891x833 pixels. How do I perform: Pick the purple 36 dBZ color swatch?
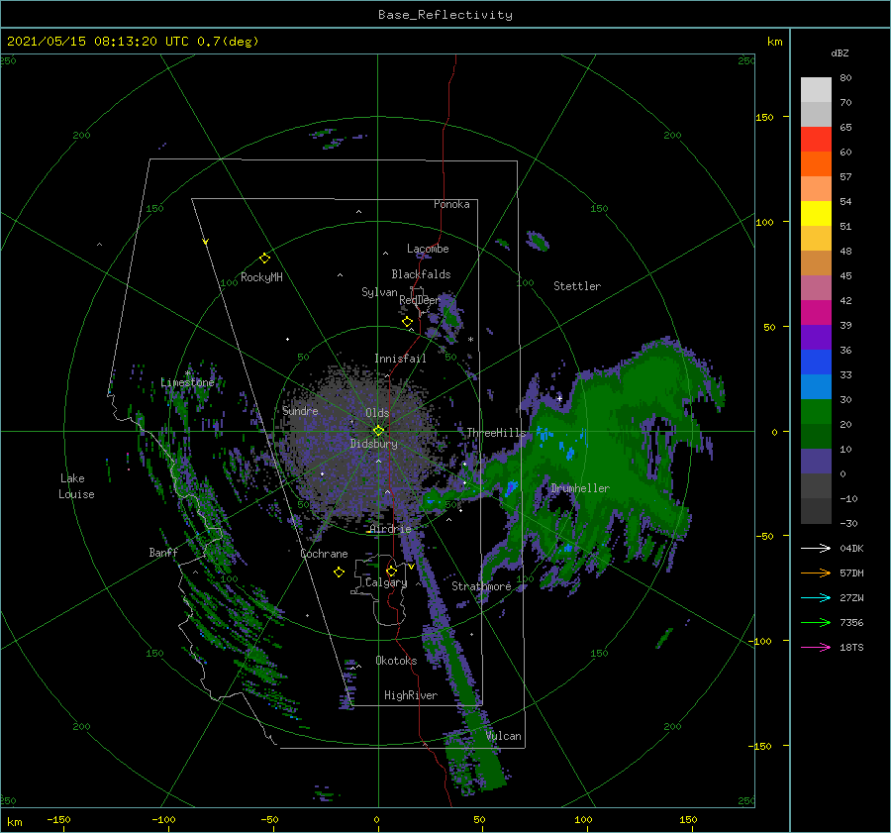(x=816, y=337)
